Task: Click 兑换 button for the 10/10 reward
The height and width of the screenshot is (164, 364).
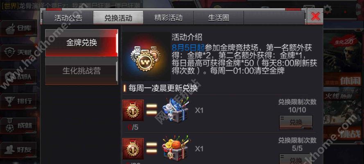Action: point(296,122)
